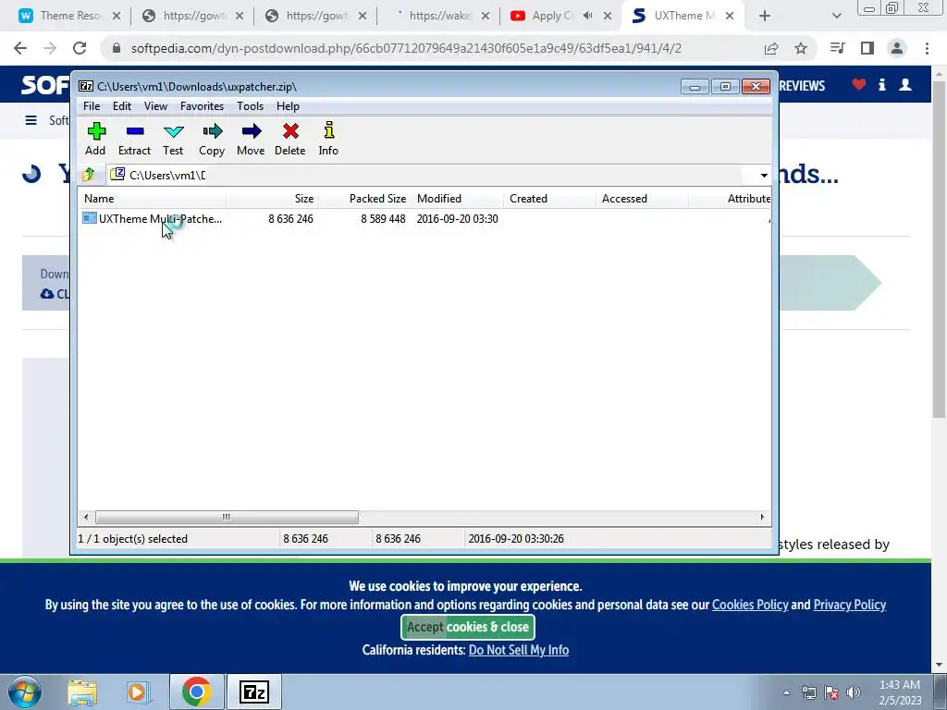Reload the Softpedia page
The height and width of the screenshot is (710, 947).
80,48
